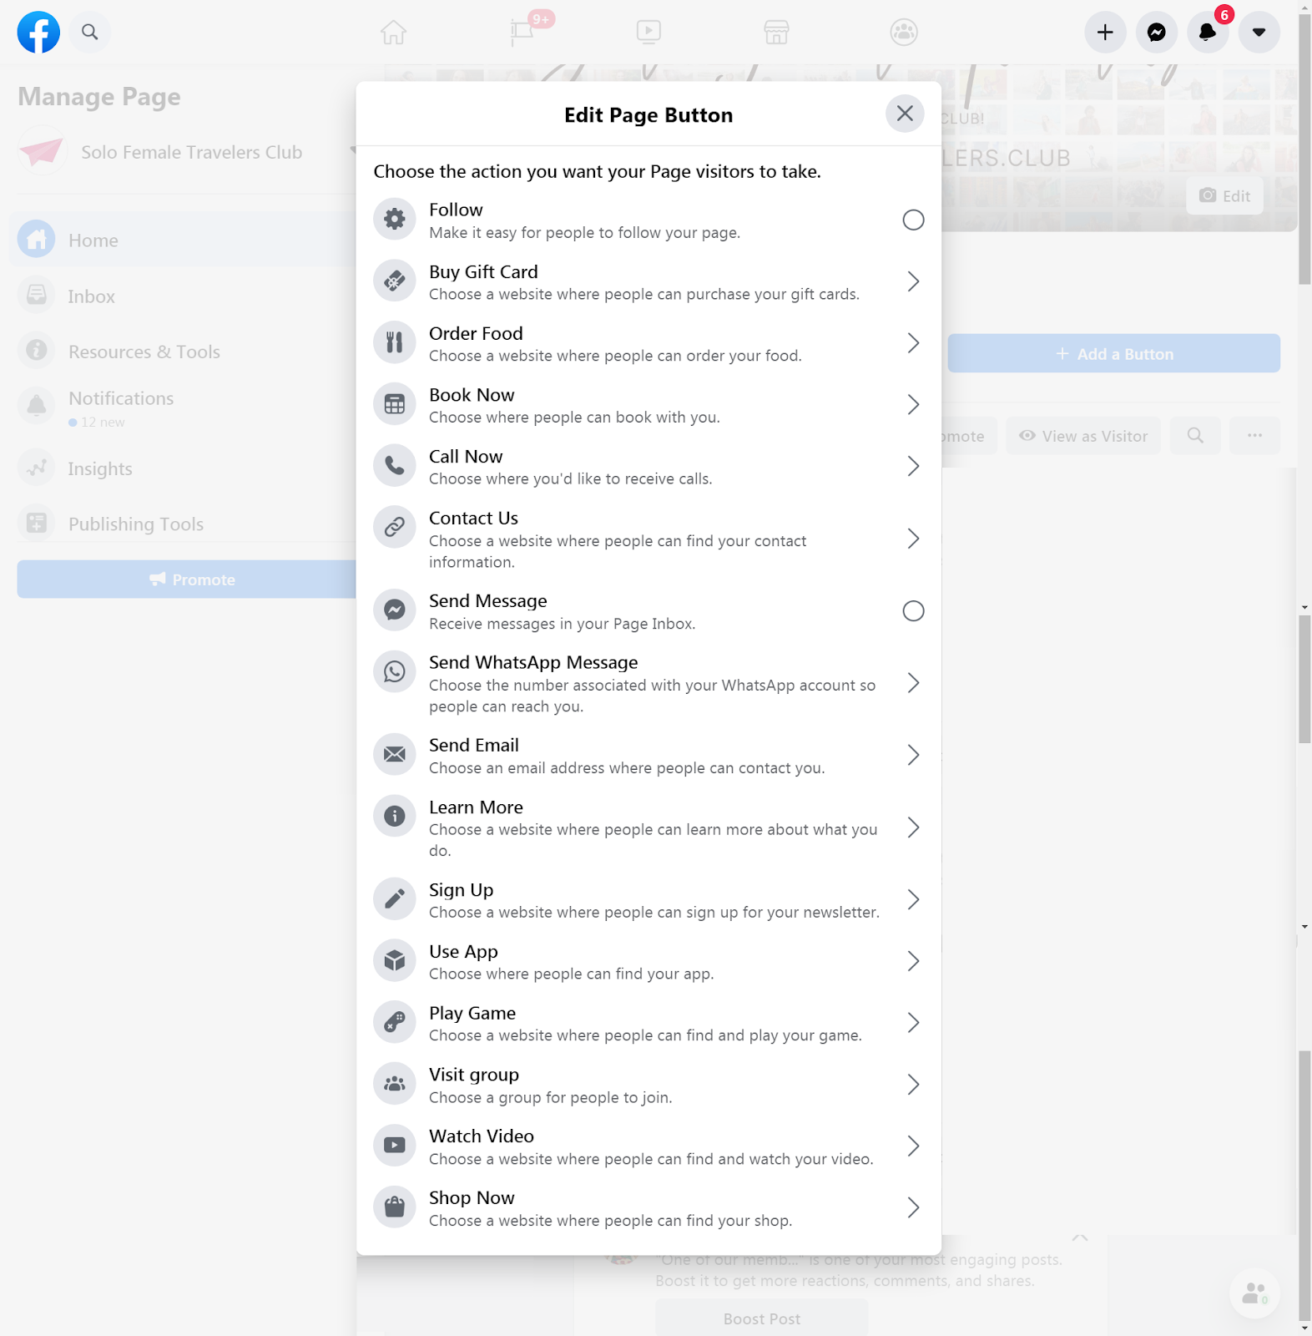Screen dimensions: 1312x1336
Task: Expand the Send WhatsApp Message chevron
Action: coord(914,683)
